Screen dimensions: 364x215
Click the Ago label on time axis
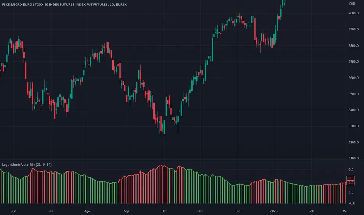pyautogui.click(x=87, y=211)
